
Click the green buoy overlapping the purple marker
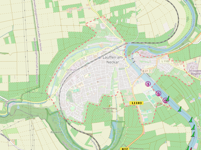(x=168, y=99)
